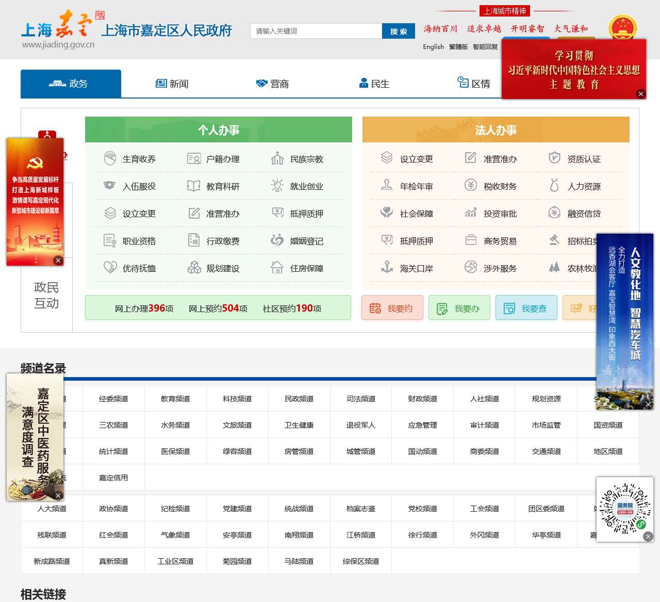Switch to the 新闻 tab

pos(172,84)
